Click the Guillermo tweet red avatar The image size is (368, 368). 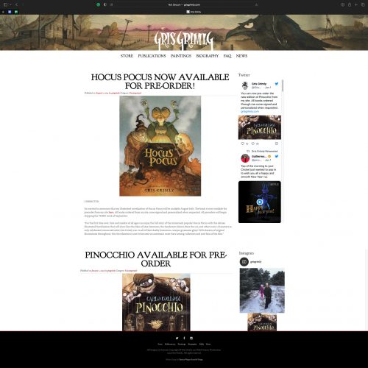(x=245, y=158)
